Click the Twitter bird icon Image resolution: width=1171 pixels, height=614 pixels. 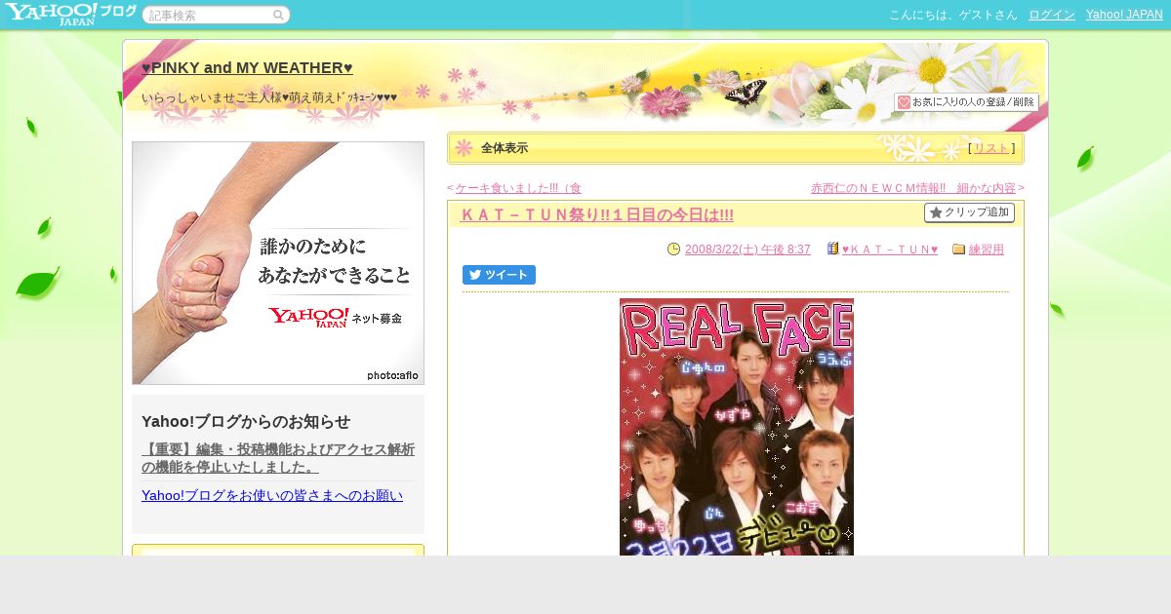click(x=475, y=275)
